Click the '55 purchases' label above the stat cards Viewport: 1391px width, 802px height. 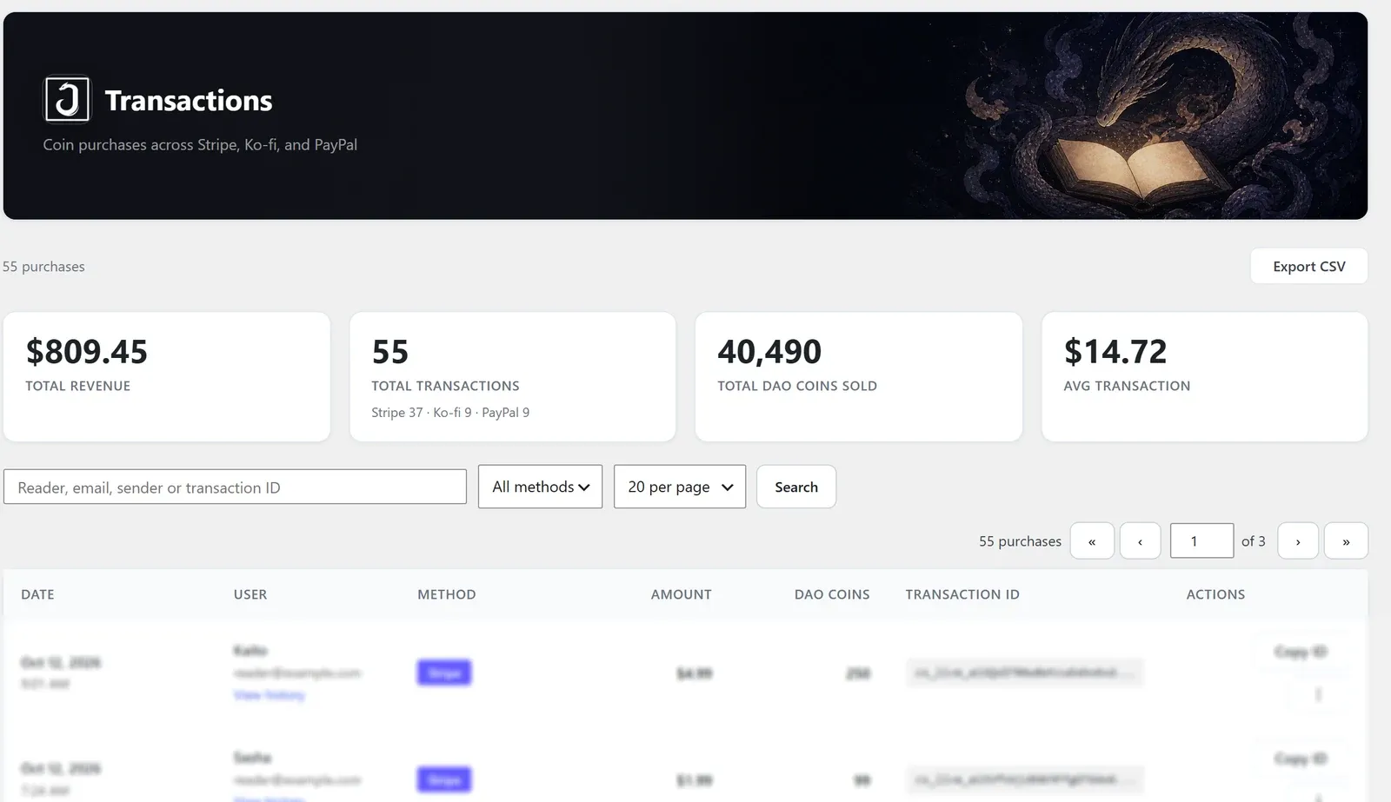[43, 267]
